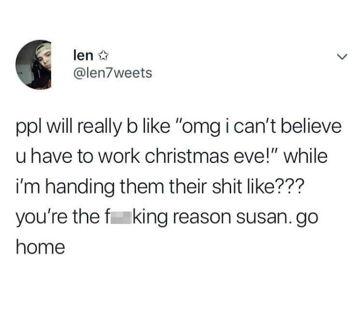Click the word while ending second line

[x=305, y=156]
